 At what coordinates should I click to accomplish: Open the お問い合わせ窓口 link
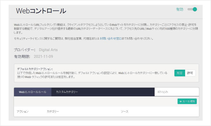(111, 38)
